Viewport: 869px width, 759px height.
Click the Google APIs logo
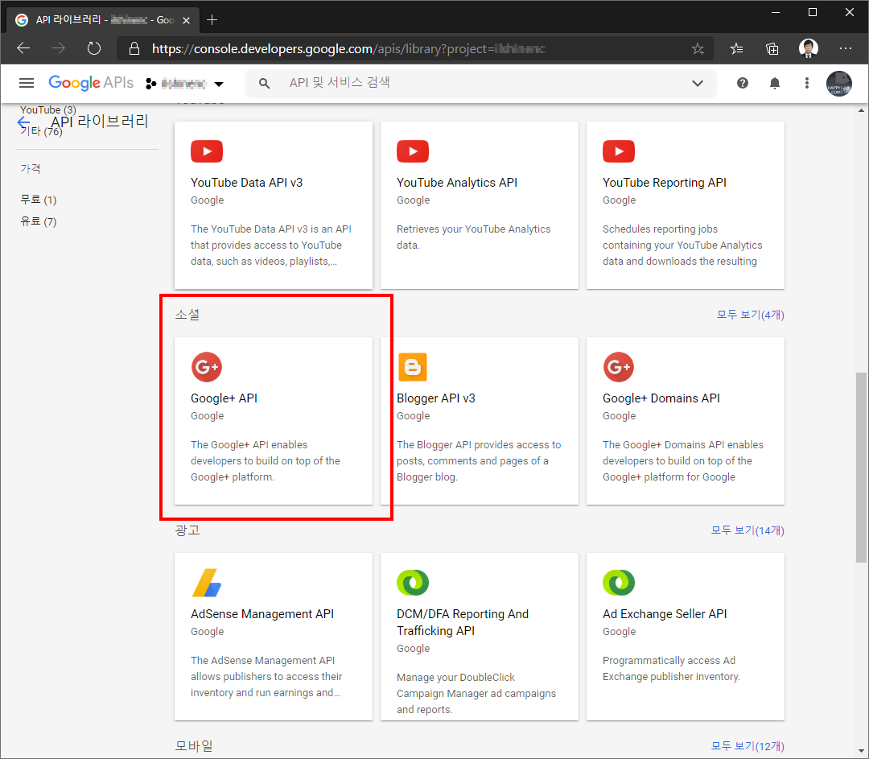pyautogui.click(x=91, y=83)
